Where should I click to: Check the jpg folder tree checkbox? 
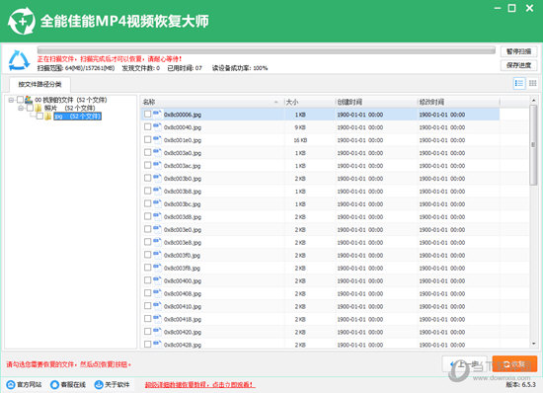(39, 117)
